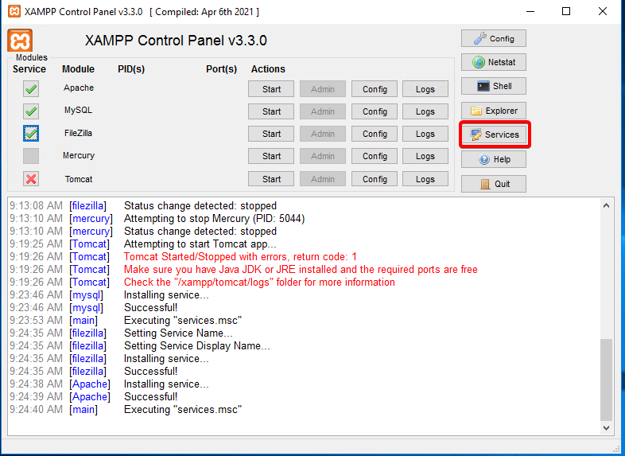Click Mercury module name
Viewport: 625px width, 456px height.
79,156
